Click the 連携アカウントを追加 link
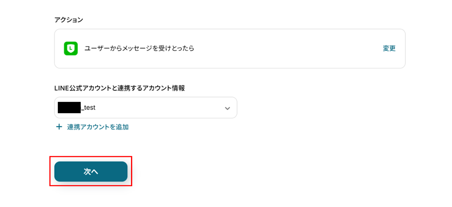This screenshot has width=452, height=207. 98,127
